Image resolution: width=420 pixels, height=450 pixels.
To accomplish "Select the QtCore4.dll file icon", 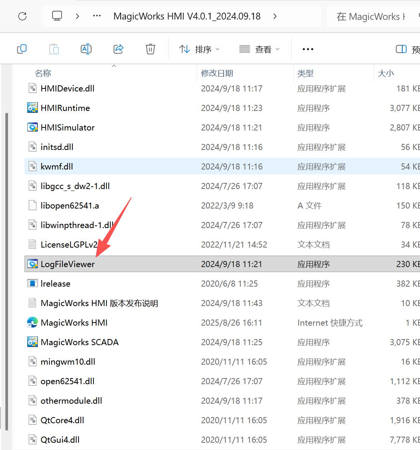I will tap(33, 420).
